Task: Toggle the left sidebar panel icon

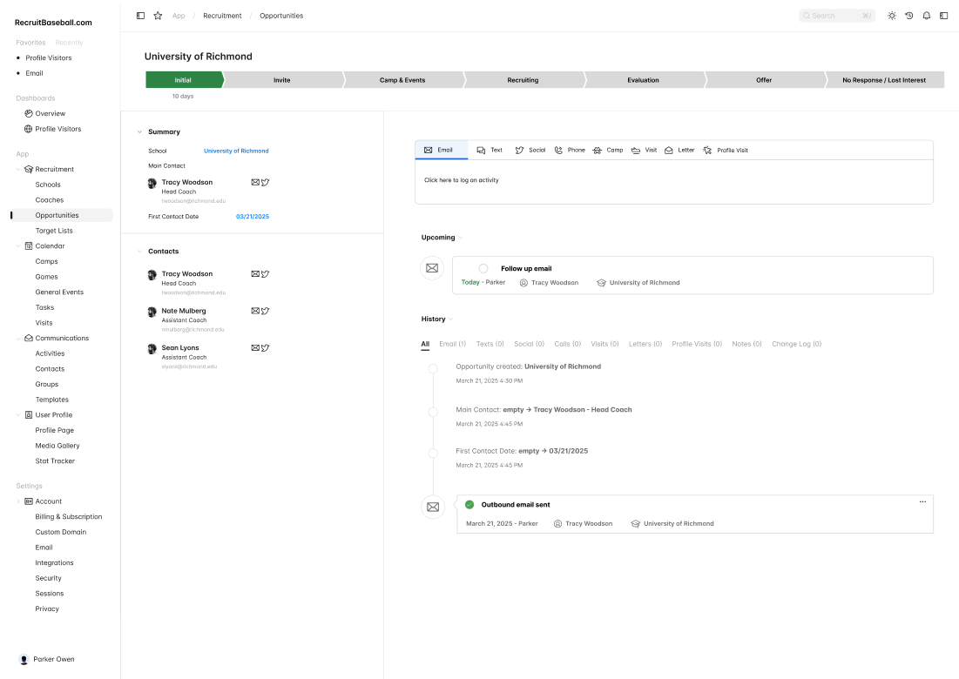Action: [140, 16]
